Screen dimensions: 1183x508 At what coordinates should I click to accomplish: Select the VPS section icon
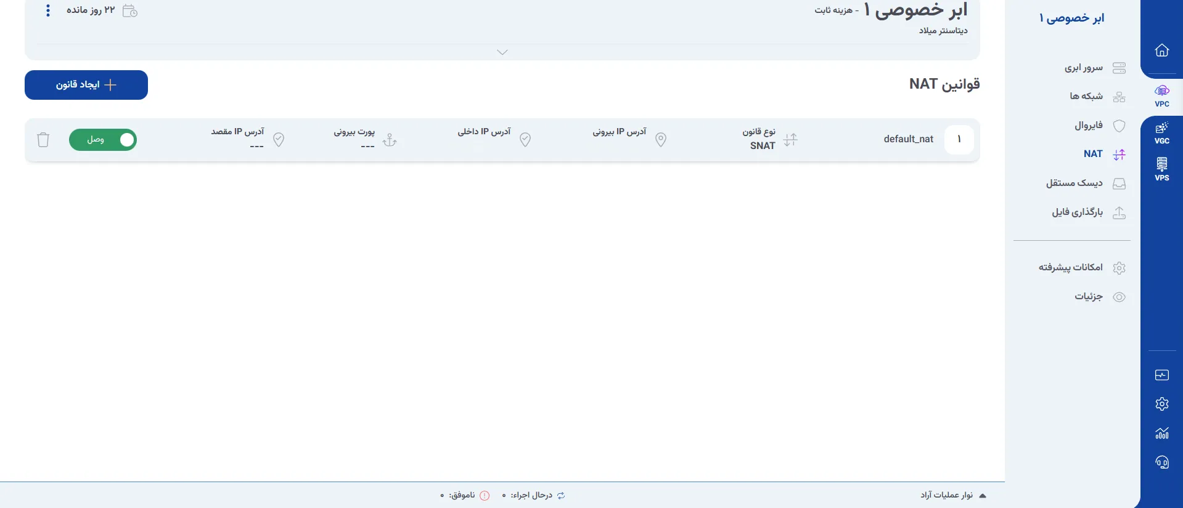point(1161,169)
